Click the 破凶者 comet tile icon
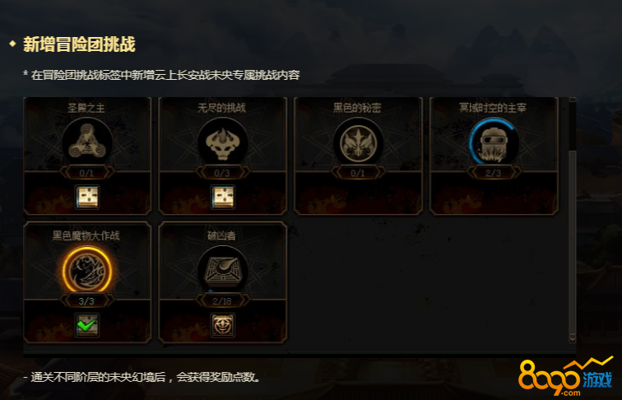Viewport: 622px width, 400px height. (x=222, y=270)
